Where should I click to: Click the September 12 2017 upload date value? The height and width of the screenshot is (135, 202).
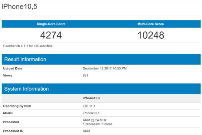click(x=105, y=68)
